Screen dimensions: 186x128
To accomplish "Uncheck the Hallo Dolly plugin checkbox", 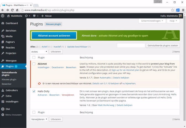I will click(x=34, y=91).
